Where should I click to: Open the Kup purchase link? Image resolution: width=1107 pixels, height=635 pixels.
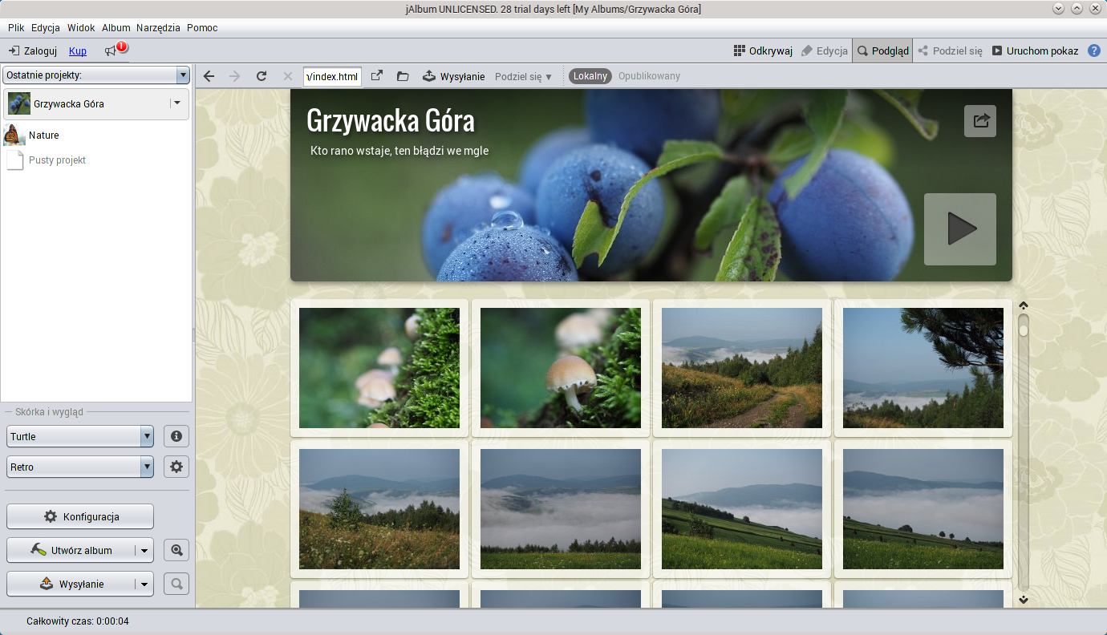(78, 51)
